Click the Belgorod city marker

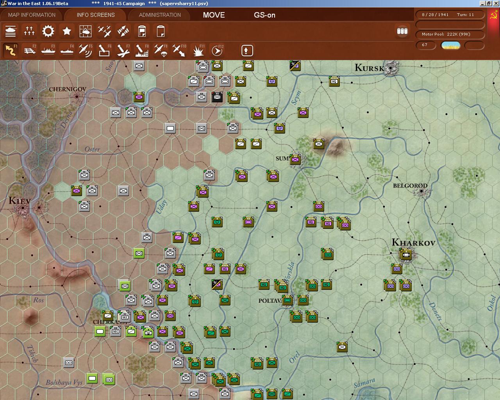[421, 191]
